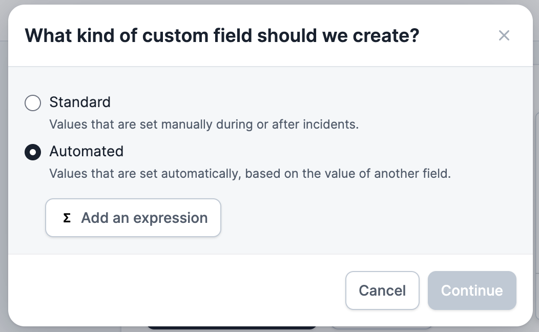
Task: Click the text "based on the value of another field"
Action: tap(348, 173)
